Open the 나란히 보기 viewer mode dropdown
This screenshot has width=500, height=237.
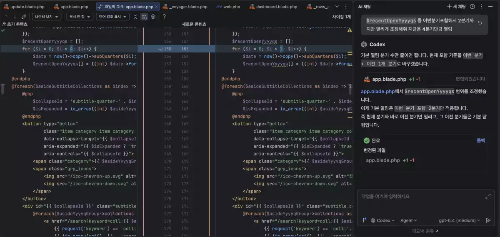tap(46, 17)
